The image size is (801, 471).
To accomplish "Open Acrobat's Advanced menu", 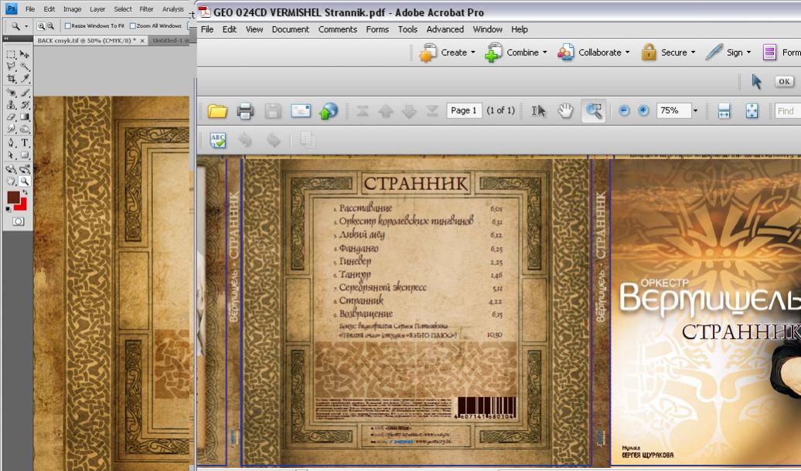I will pos(445,29).
